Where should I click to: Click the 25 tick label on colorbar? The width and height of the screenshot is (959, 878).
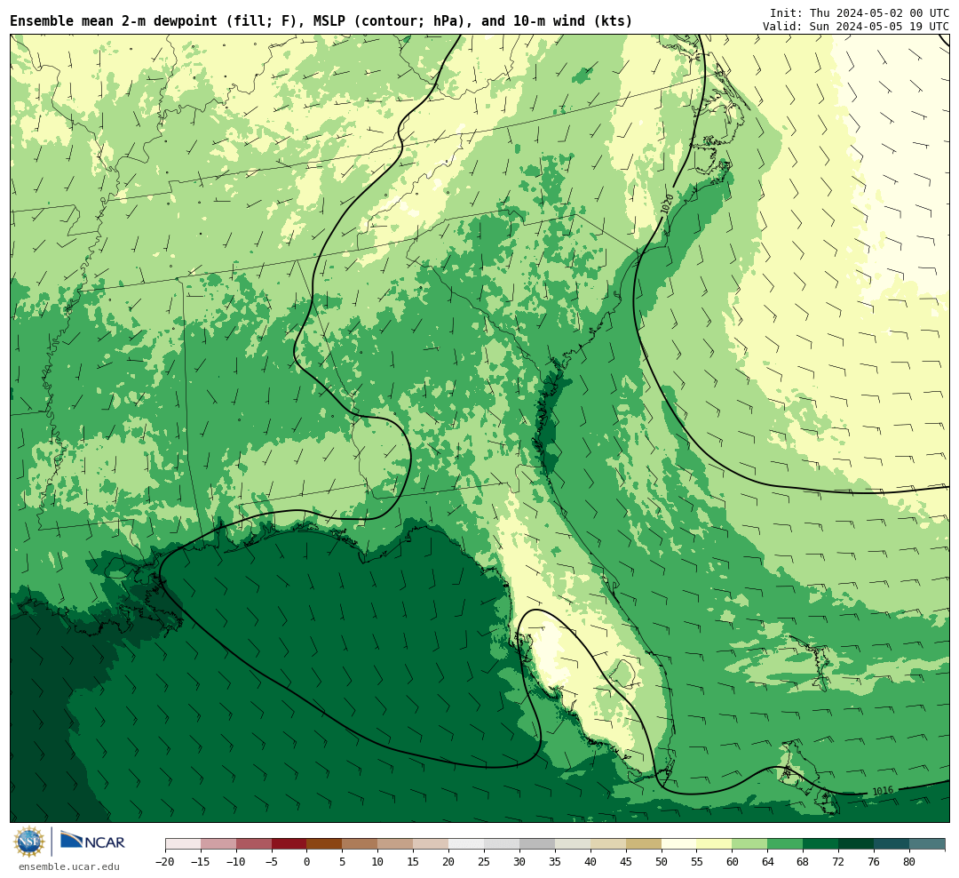(x=484, y=862)
